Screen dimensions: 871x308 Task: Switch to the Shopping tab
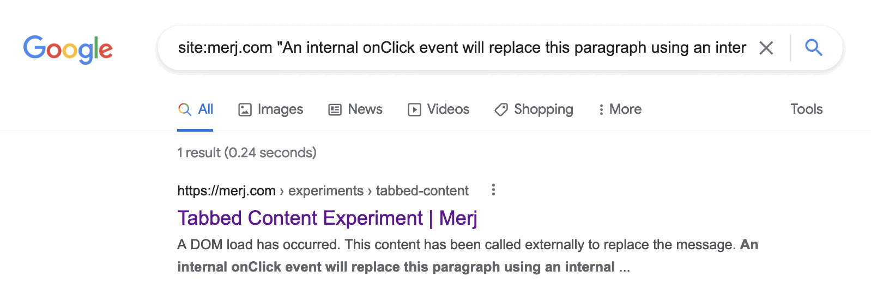pos(543,109)
